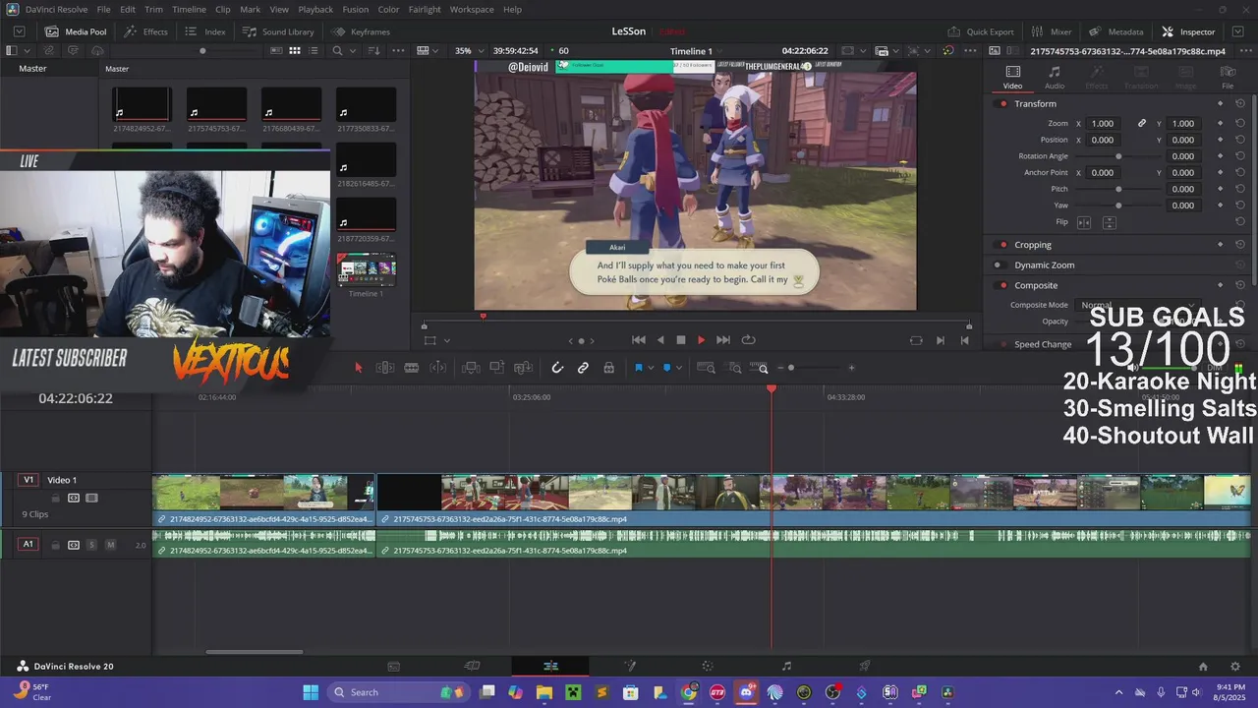Click the Flip horizontal icon
The height and width of the screenshot is (708, 1258).
tap(1084, 222)
